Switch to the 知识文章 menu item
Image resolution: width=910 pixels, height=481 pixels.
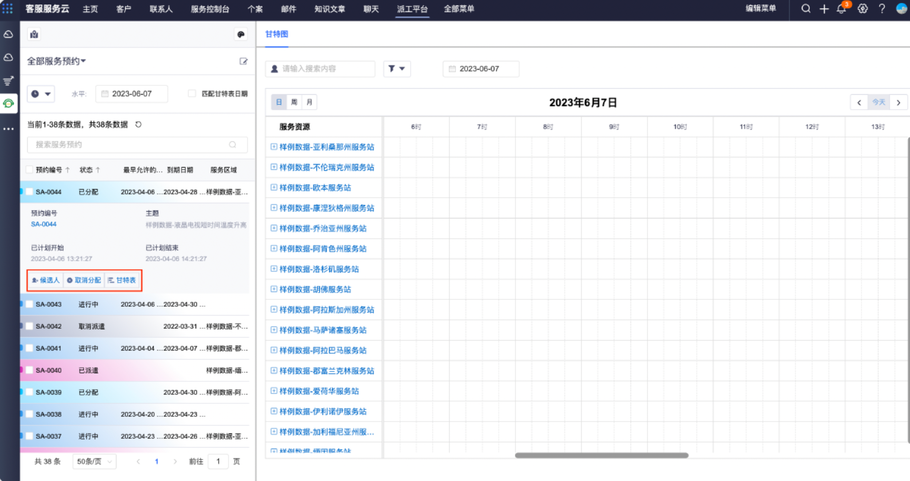pyautogui.click(x=329, y=9)
